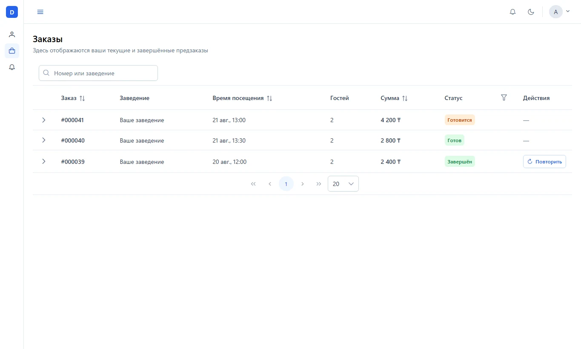Sort by Сумма column arrows

pyautogui.click(x=405, y=98)
